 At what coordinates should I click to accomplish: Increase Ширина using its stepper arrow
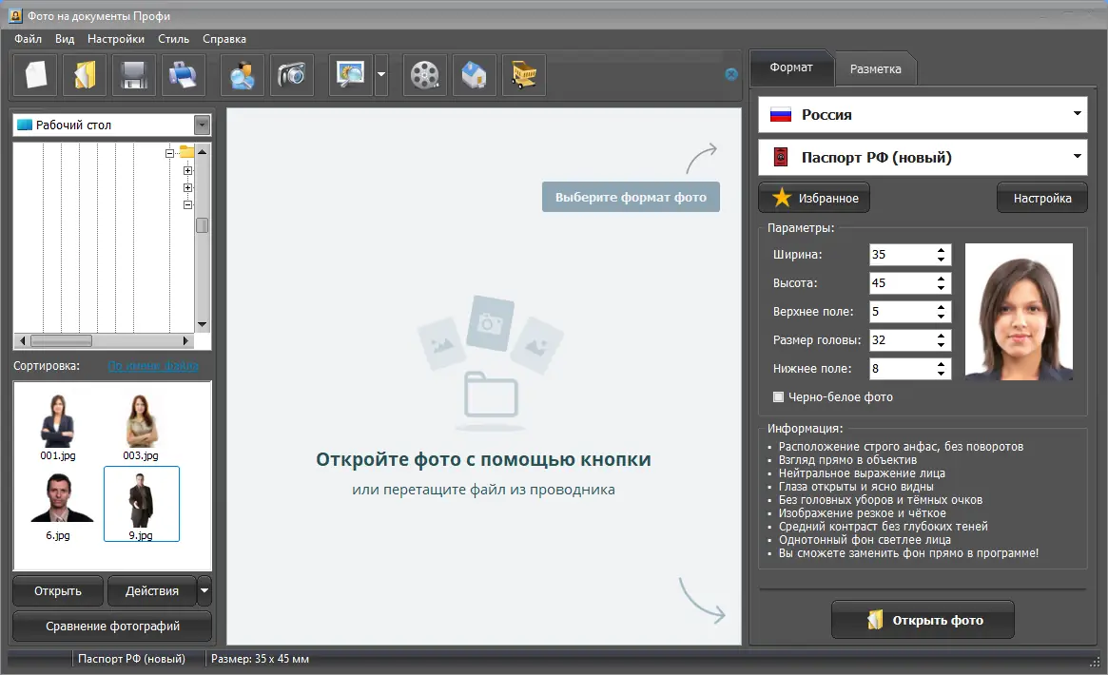pos(943,249)
